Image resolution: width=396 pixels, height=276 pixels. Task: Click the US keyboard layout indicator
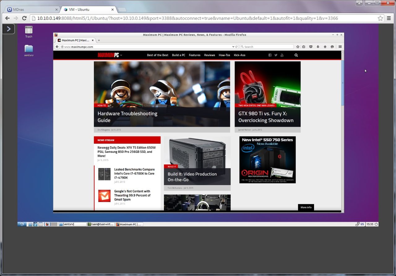(362, 224)
